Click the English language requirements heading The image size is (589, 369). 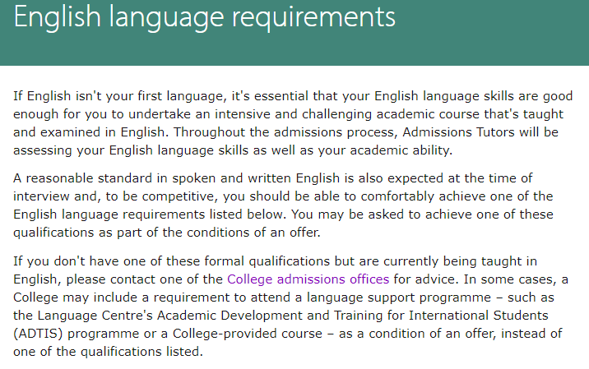pyautogui.click(x=204, y=17)
